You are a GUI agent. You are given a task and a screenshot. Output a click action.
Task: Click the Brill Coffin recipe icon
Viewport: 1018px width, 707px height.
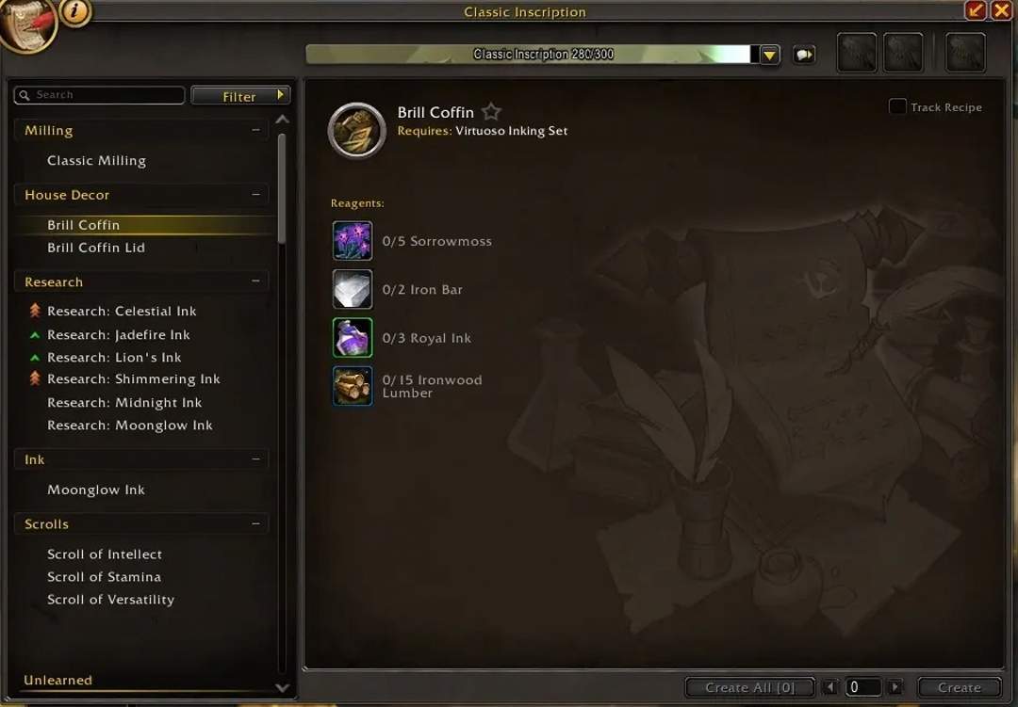tap(356, 130)
